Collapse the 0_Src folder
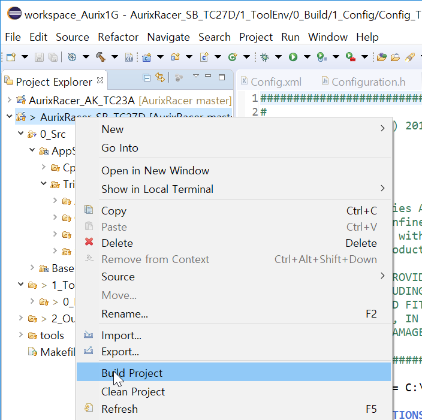This screenshot has width=422, height=420. 21,133
